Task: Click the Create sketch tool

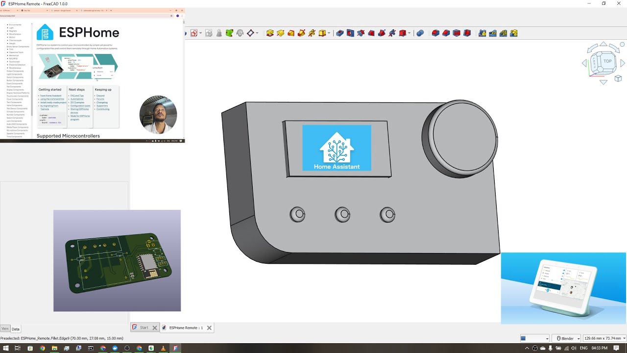Action: pyautogui.click(x=194, y=33)
